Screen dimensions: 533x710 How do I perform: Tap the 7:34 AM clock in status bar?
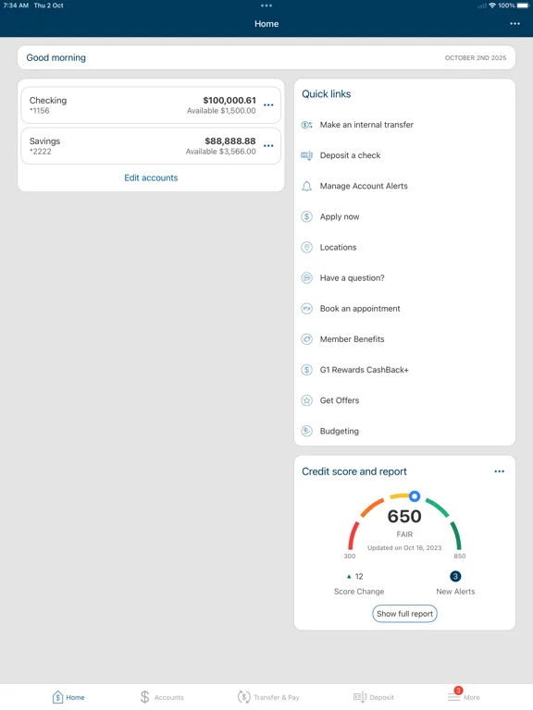[x=16, y=6]
